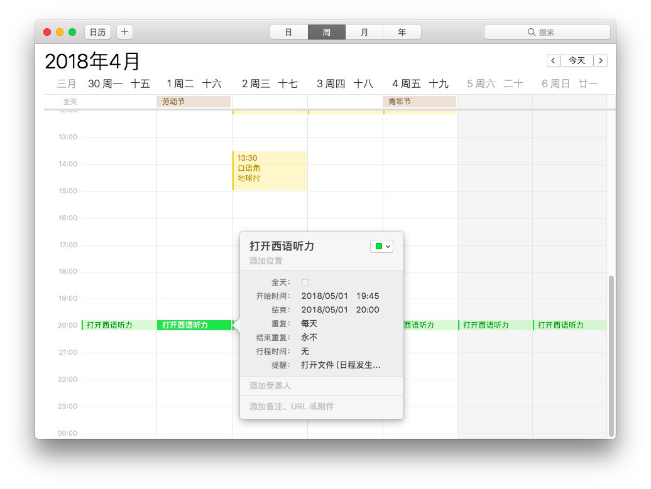Open the green calendar color dropdown
The height and width of the screenshot is (489, 651).
coord(382,247)
